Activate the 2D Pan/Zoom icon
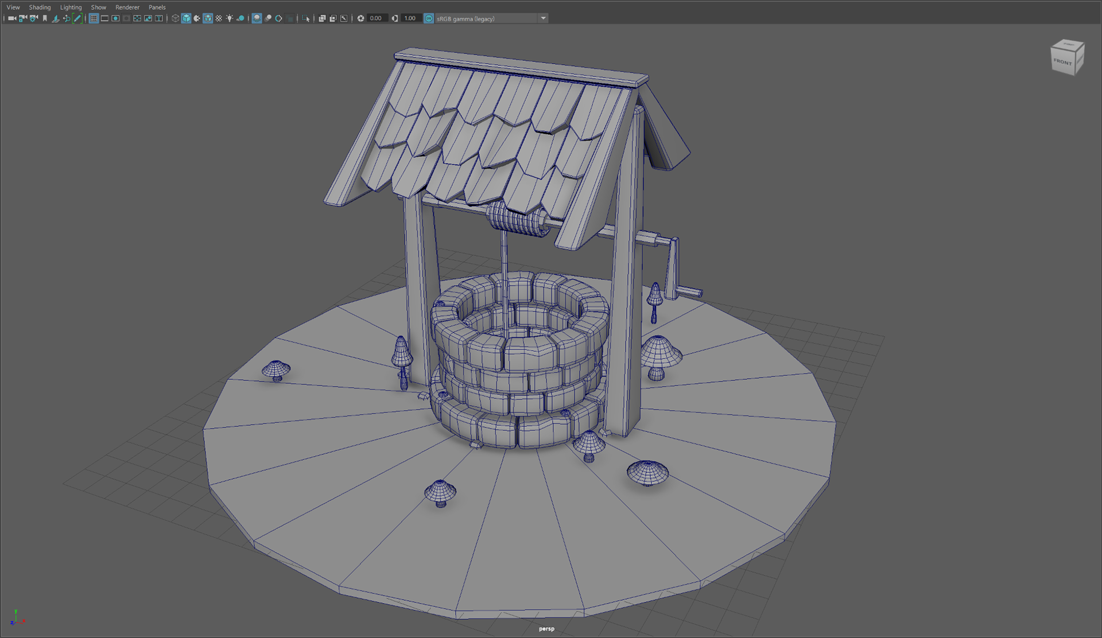Screen dimensions: 1102x638 [x=67, y=18]
